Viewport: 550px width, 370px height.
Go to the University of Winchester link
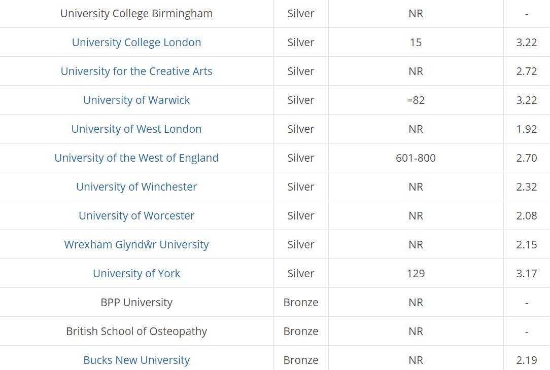point(136,187)
